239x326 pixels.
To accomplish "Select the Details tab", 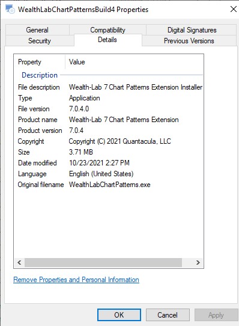I will 107,40.
